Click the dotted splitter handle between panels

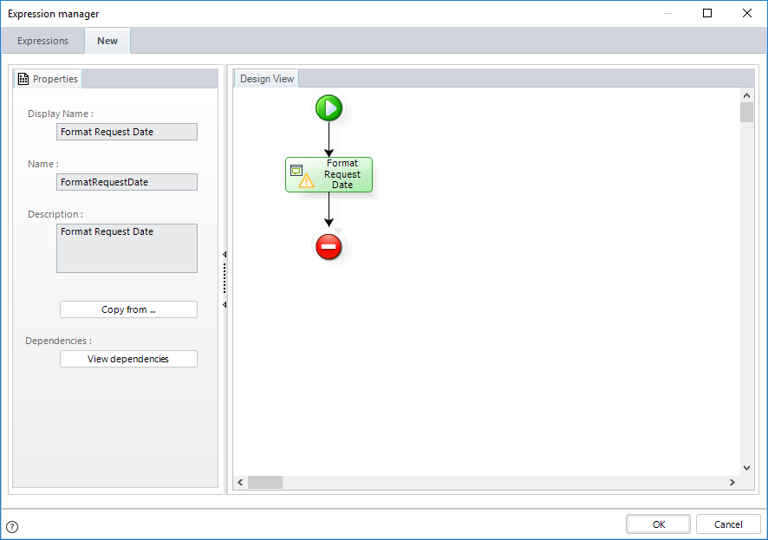225,279
